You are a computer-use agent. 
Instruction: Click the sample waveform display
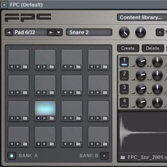pyautogui.click(x=143, y=133)
